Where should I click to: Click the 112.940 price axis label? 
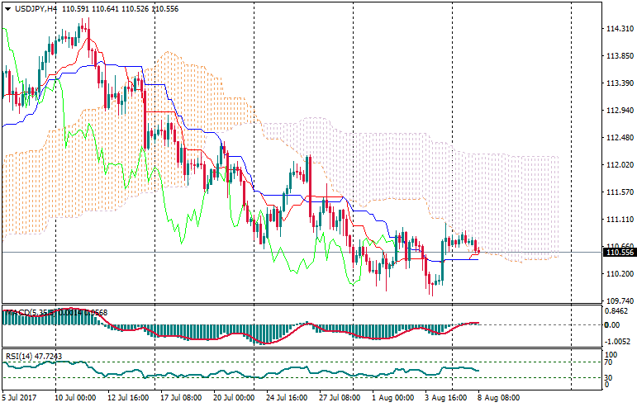[618, 111]
